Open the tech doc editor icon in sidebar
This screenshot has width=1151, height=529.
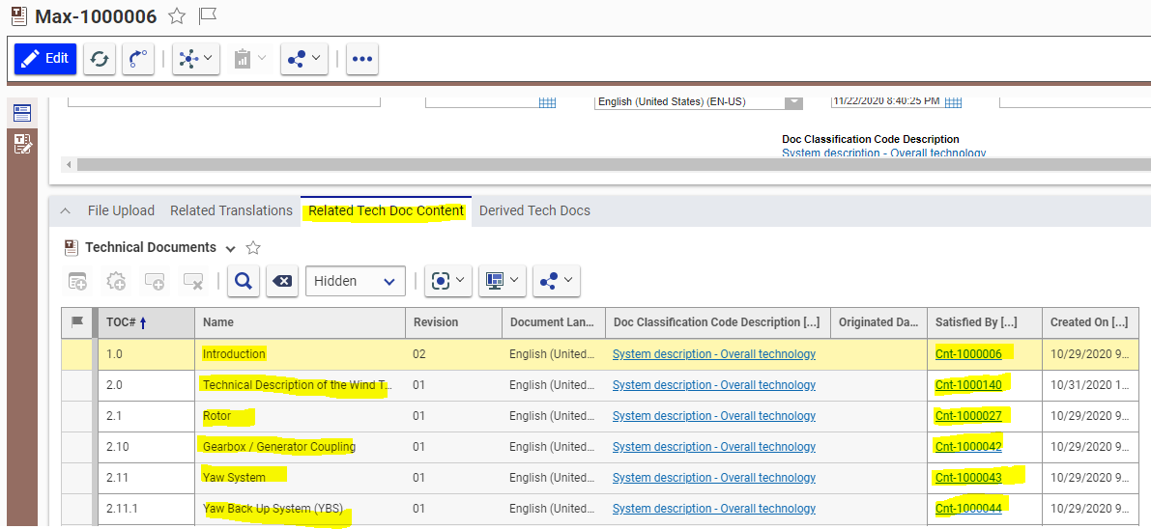[23, 143]
